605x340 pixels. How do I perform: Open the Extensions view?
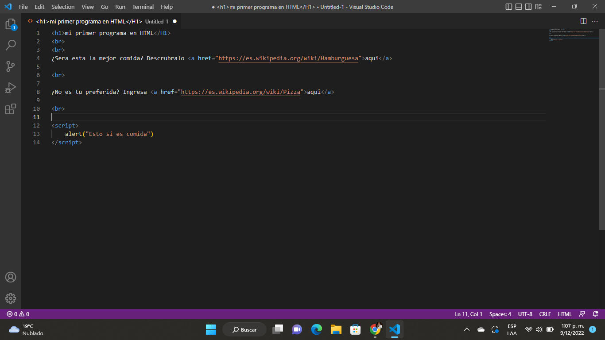point(11,109)
